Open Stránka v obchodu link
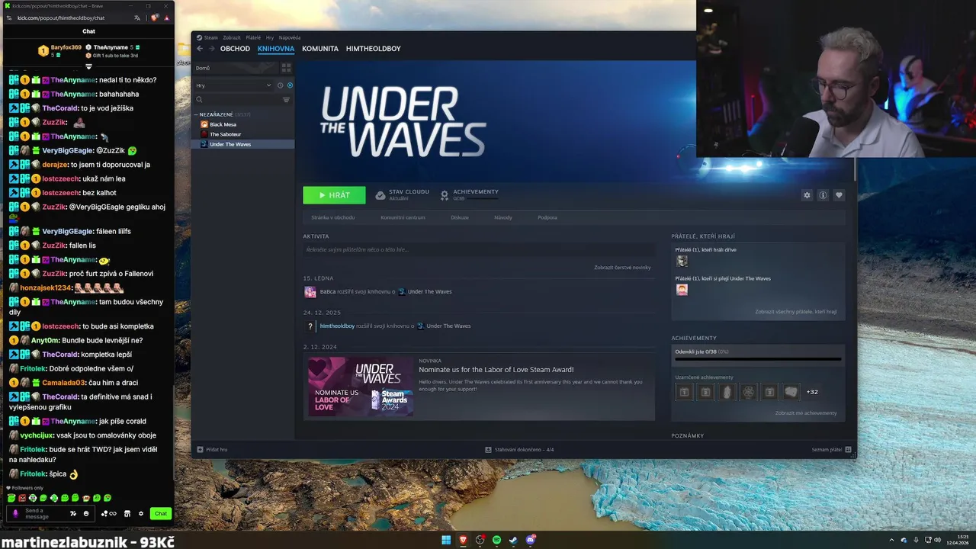976x549 pixels. 333,217
